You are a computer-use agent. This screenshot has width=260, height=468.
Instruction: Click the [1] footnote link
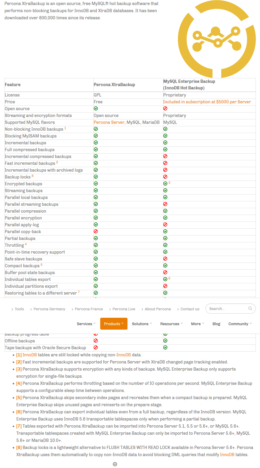click(x=19, y=355)
